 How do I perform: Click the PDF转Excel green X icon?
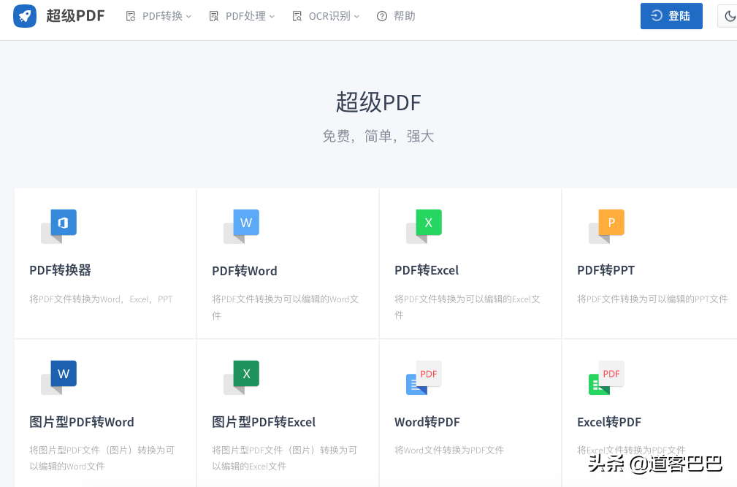[x=424, y=226]
